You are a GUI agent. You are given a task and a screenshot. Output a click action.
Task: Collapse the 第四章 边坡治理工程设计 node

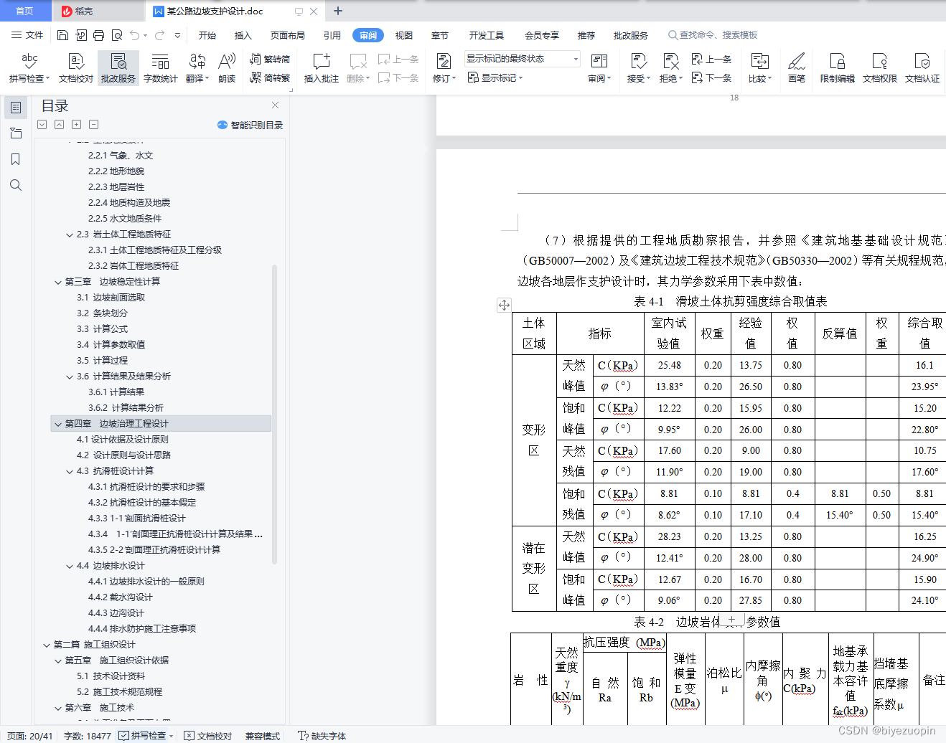click(58, 424)
